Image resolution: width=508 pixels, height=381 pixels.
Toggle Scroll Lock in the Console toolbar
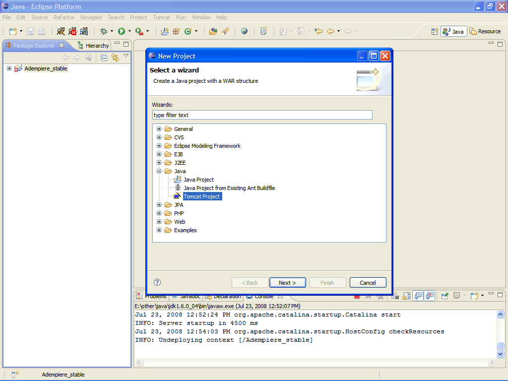pos(407,296)
